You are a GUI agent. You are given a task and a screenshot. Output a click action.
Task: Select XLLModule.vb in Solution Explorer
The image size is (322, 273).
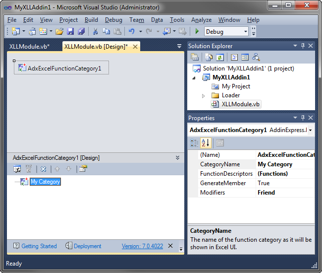point(240,104)
